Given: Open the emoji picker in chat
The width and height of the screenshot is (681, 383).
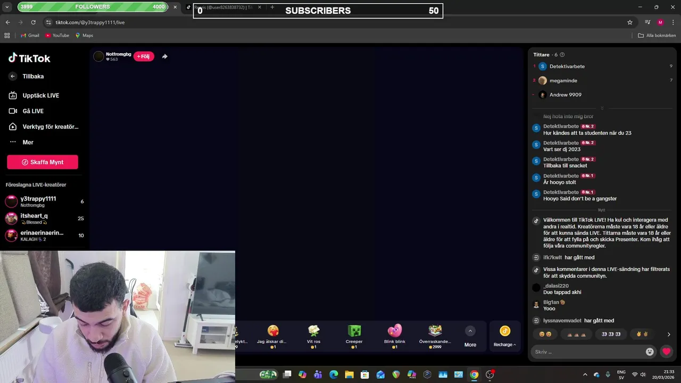Looking at the screenshot, I should click(x=650, y=352).
